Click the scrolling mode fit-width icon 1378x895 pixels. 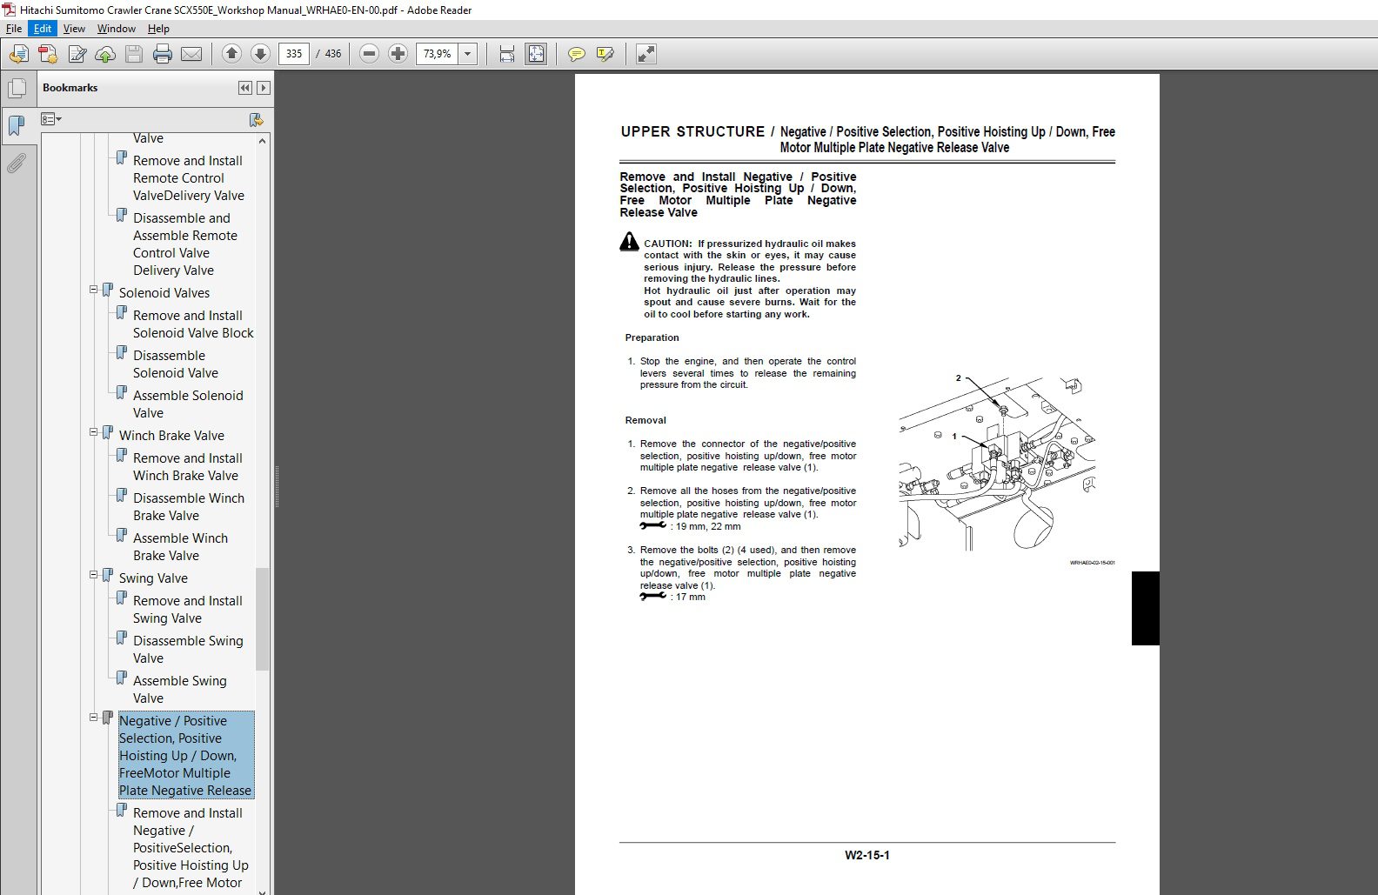coord(507,54)
